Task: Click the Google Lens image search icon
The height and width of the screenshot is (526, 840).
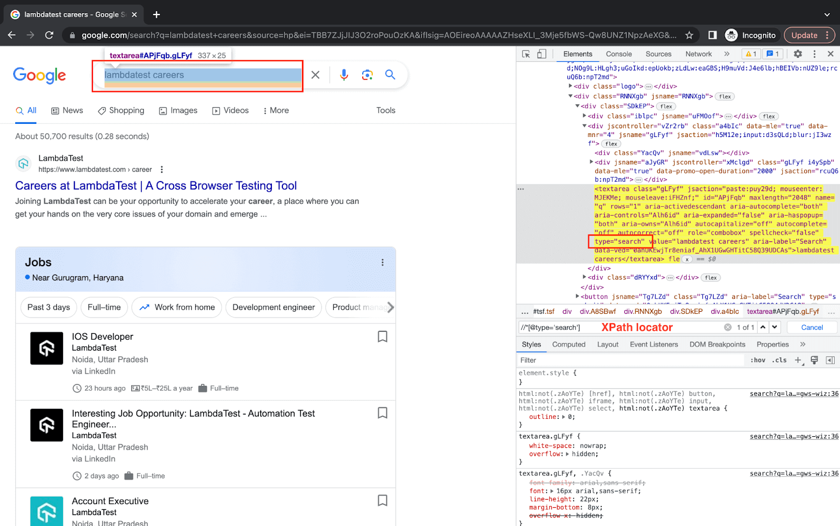Action: (x=367, y=75)
